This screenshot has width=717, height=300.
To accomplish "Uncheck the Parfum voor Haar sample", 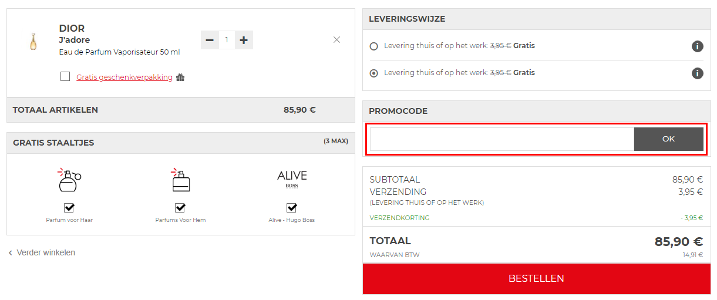I will coord(69,207).
